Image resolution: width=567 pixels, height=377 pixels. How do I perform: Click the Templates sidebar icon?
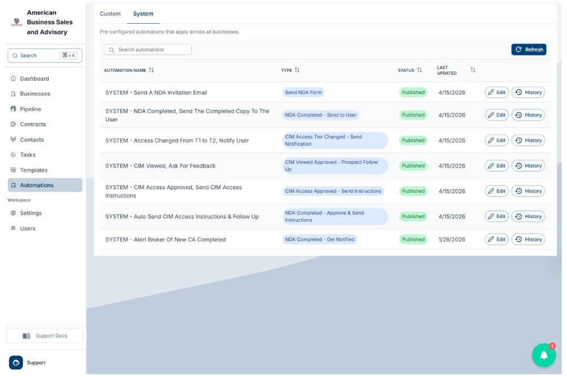[14, 170]
